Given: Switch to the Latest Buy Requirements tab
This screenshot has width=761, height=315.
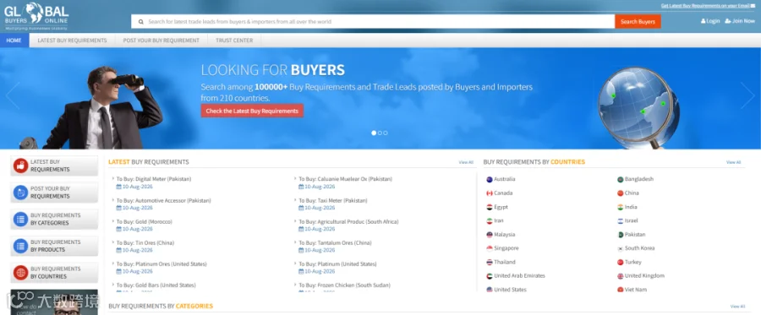Looking at the screenshot, I should coord(73,41).
